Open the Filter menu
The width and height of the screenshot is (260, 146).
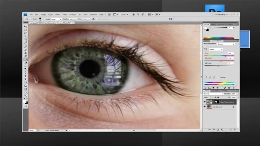point(65,15)
